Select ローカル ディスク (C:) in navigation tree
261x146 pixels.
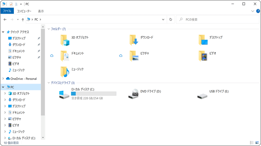point(22,138)
